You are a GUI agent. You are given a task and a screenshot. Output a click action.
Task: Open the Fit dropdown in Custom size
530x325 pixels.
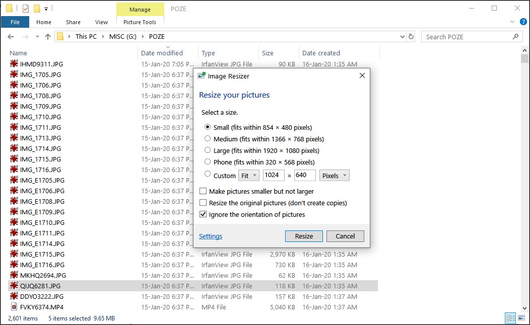[x=248, y=175]
